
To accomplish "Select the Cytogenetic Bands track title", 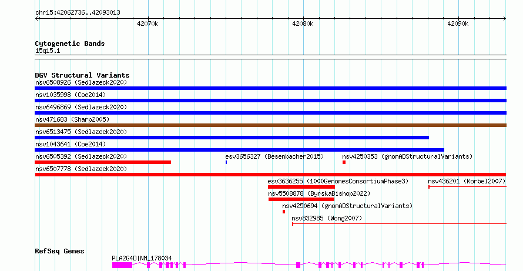I will [70, 44].
